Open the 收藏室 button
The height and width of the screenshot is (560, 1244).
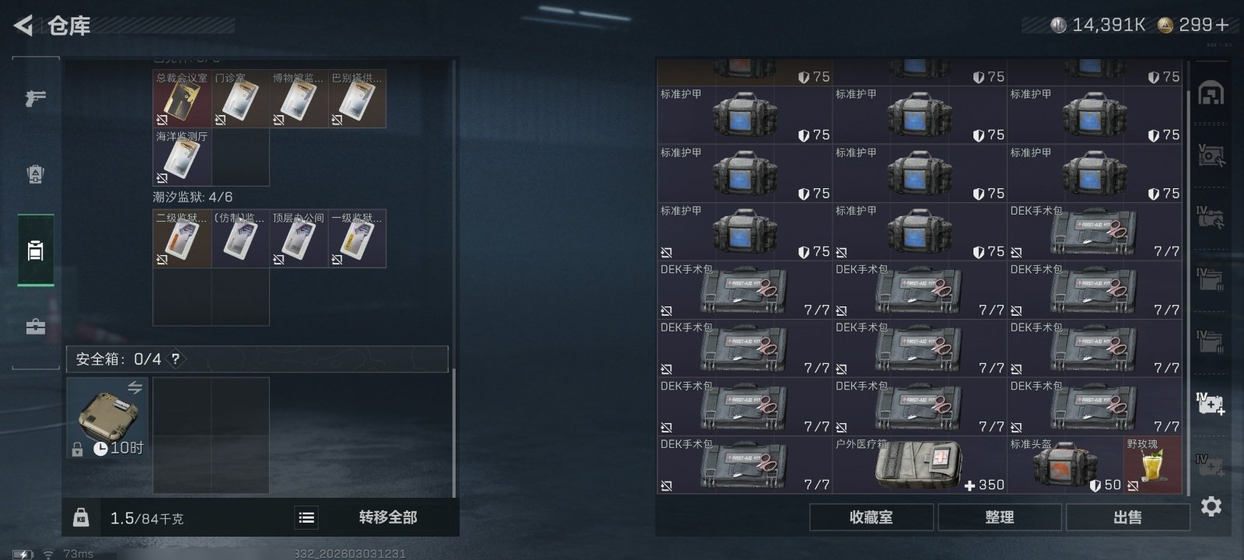[871, 517]
